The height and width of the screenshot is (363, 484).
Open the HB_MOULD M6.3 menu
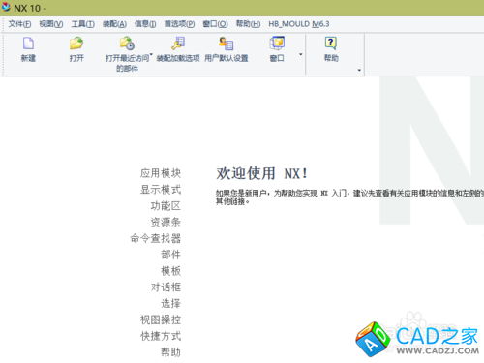click(x=299, y=24)
